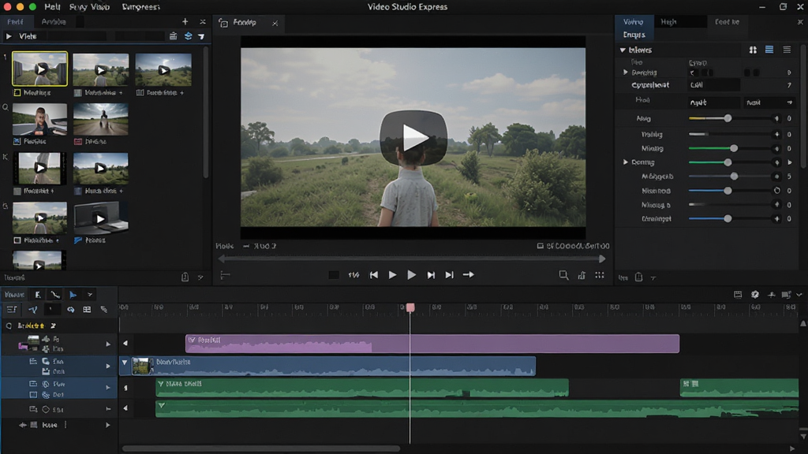Image resolution: width=808 pixels, height=454 pixels.
Task: Click the red timeline playhead marker
Action: pos(410,307)
